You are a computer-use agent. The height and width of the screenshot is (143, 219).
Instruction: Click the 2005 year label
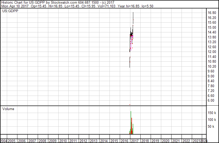pyautogui.click(x=12, y=141)
